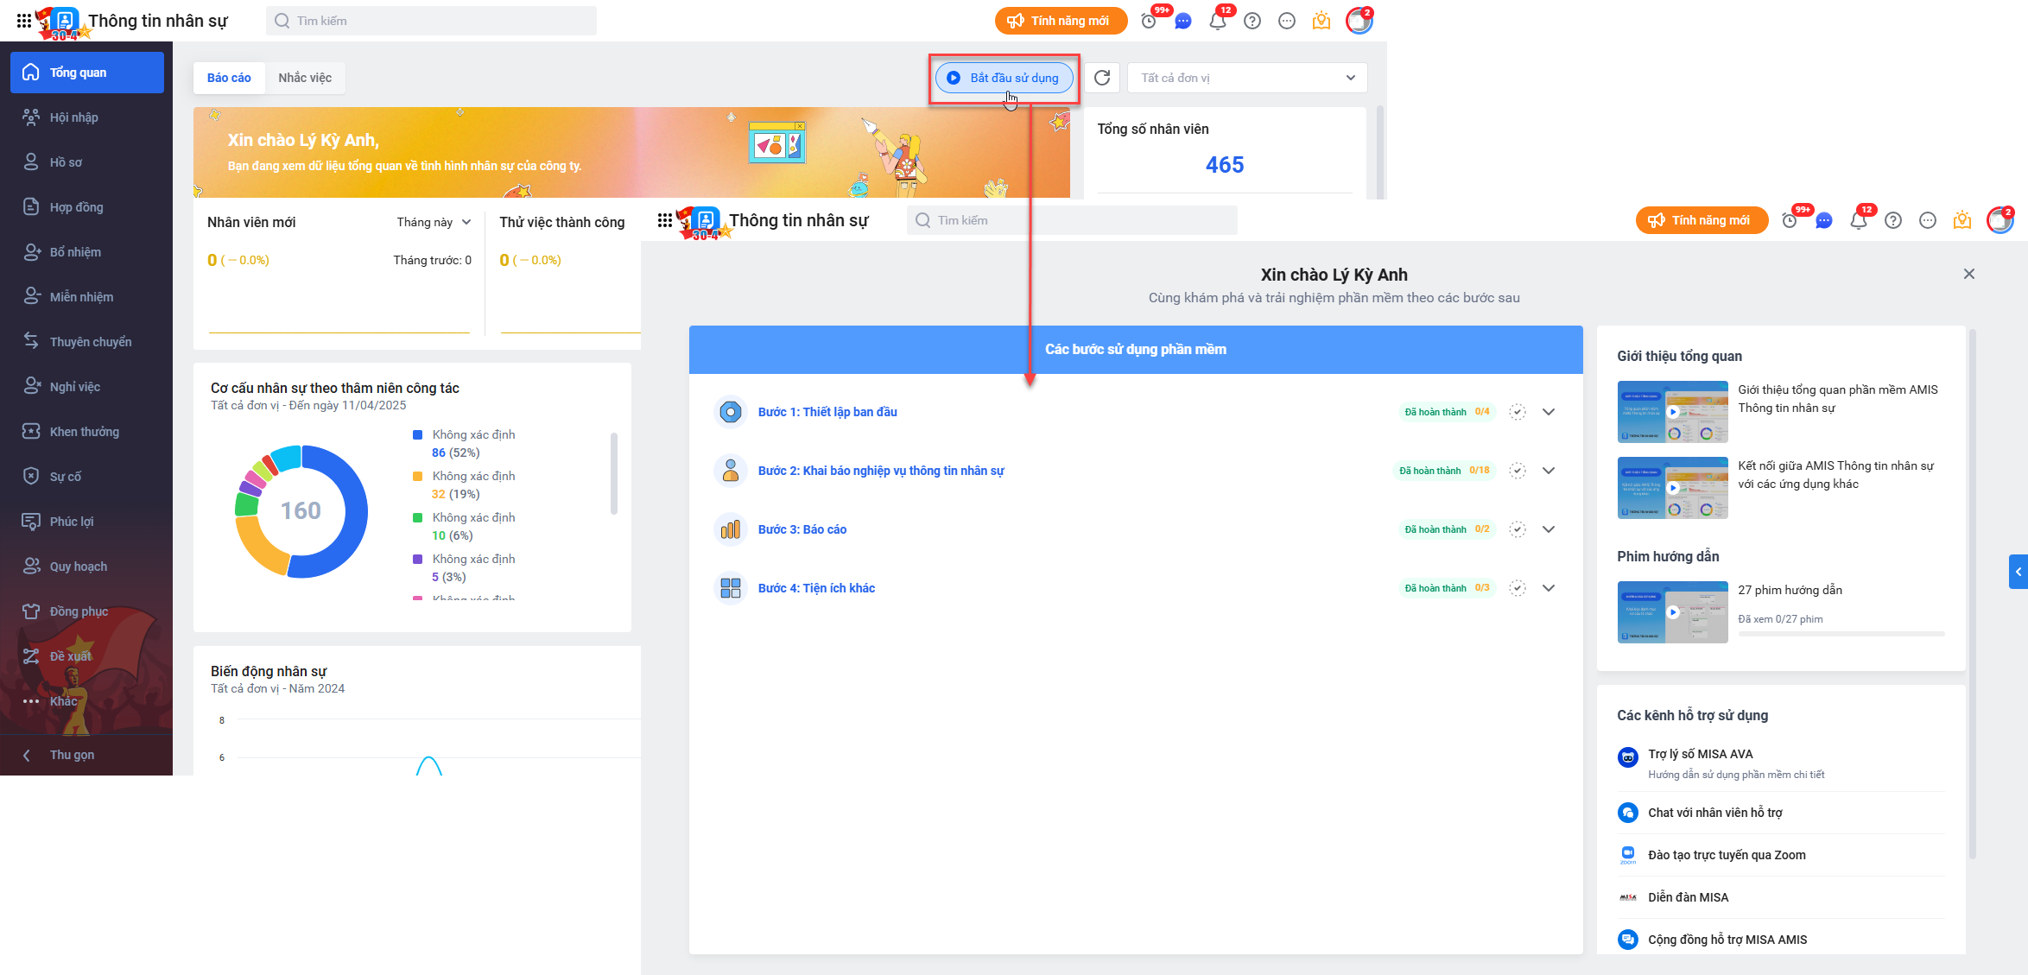Image resolution: width=2028 pixels, height=975 pixels.
Task: Click search field in second window
Action: click(x=1072, y=220)
